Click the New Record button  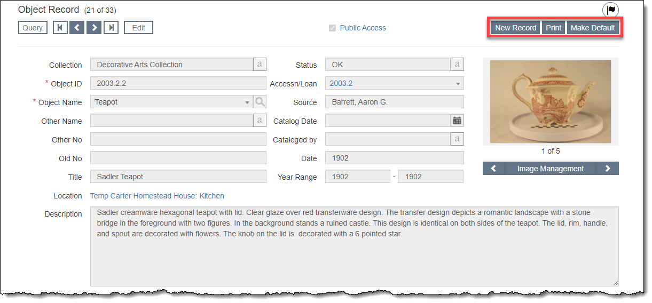coord(515,28)
